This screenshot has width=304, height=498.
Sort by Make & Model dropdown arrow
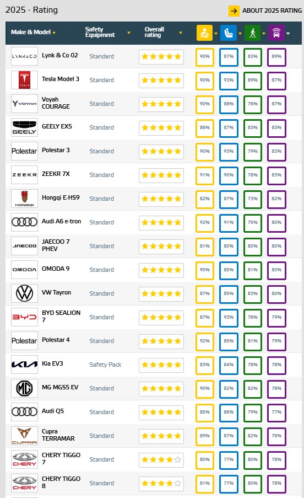pyautogui.click(x=54, y=33)
